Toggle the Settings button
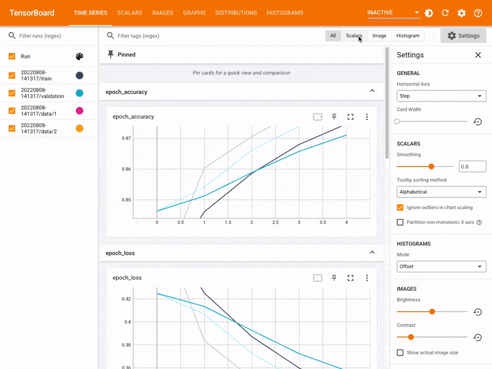This screenshot has height=369, width=492. [463, 36]
